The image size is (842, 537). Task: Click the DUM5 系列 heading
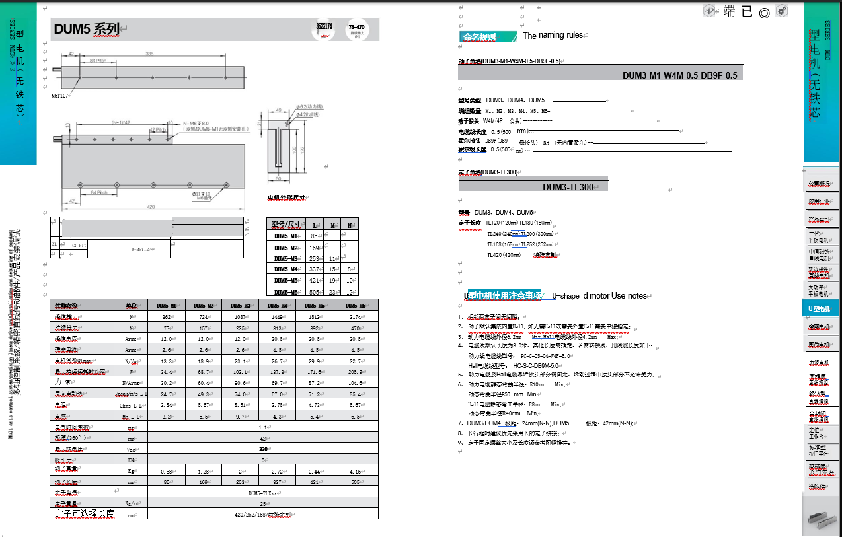pos(87,30)
